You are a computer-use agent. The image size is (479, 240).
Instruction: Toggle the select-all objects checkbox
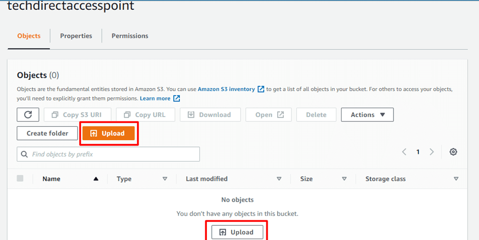coord(20,178)
